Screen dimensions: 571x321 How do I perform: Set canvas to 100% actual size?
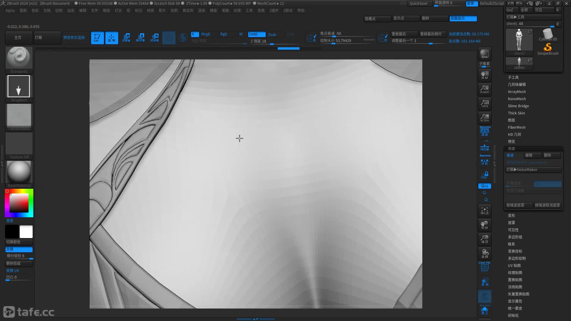[x=484, y=103]
